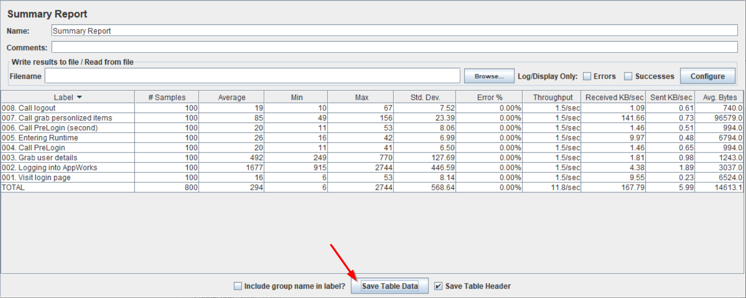Check Include group name in label

239,286
